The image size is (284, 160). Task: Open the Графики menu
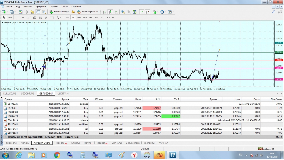pyautogui.click(x=41, y=6)
